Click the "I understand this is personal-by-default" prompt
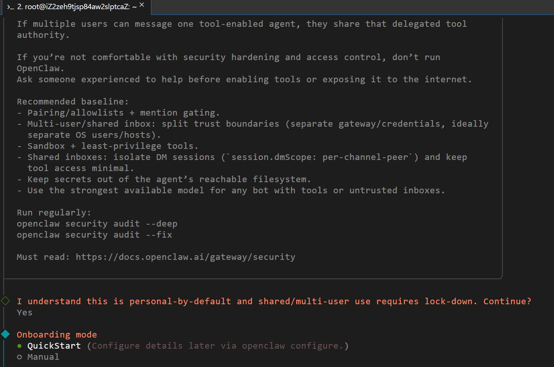Viewport: 554px width, 367px height. [274, 302]
